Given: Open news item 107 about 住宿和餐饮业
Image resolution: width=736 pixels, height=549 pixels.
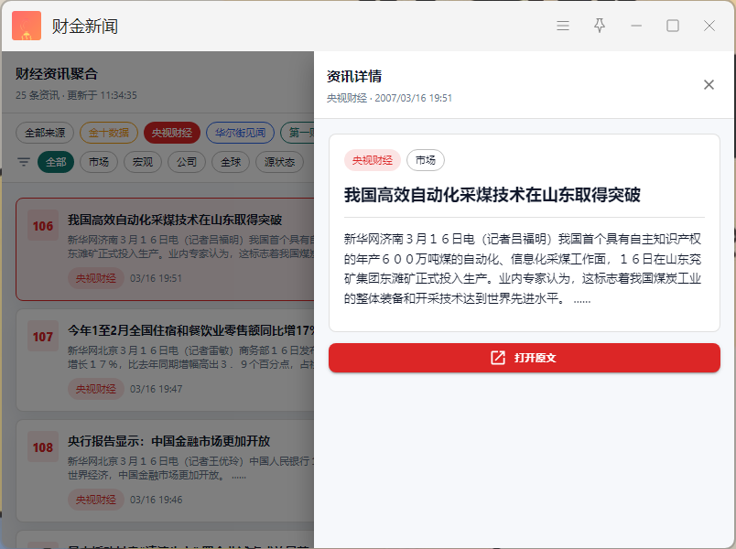Looking at the screenshot, I should [x=165, y=360].
